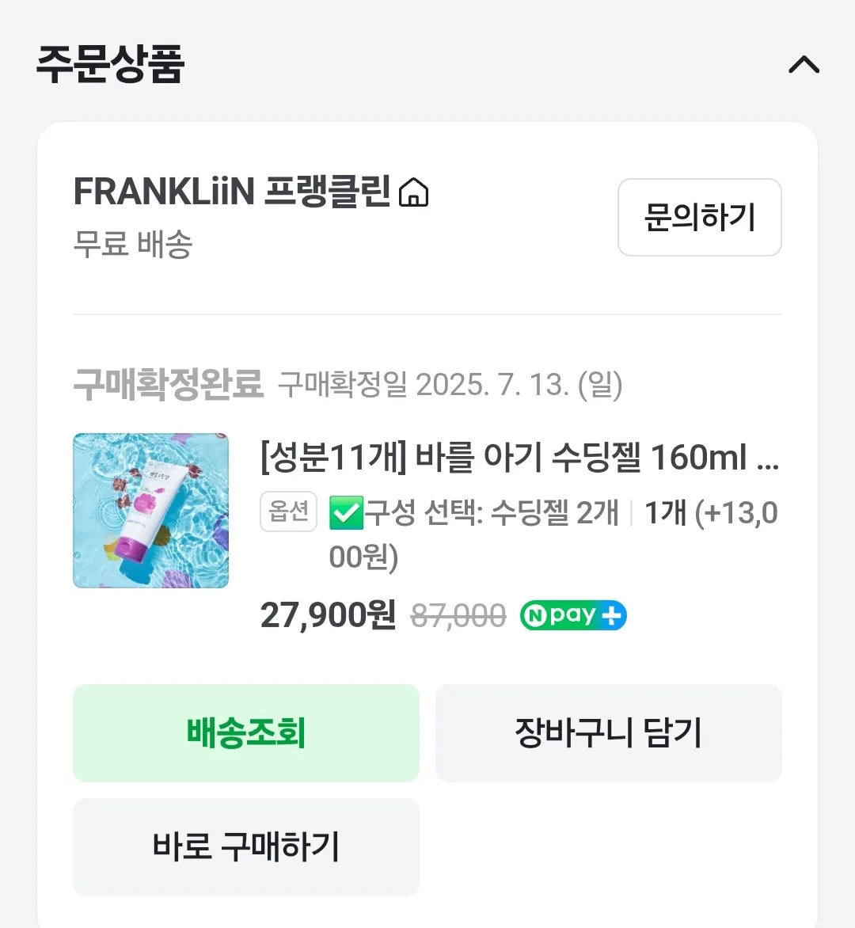Tap the Npay plus badge
This screenshot has height=928, width=855.
point(573,616)
